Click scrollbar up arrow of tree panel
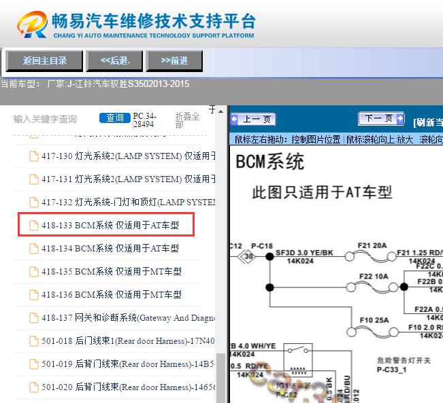The image size is (443, 403). [x=220, y=111]
